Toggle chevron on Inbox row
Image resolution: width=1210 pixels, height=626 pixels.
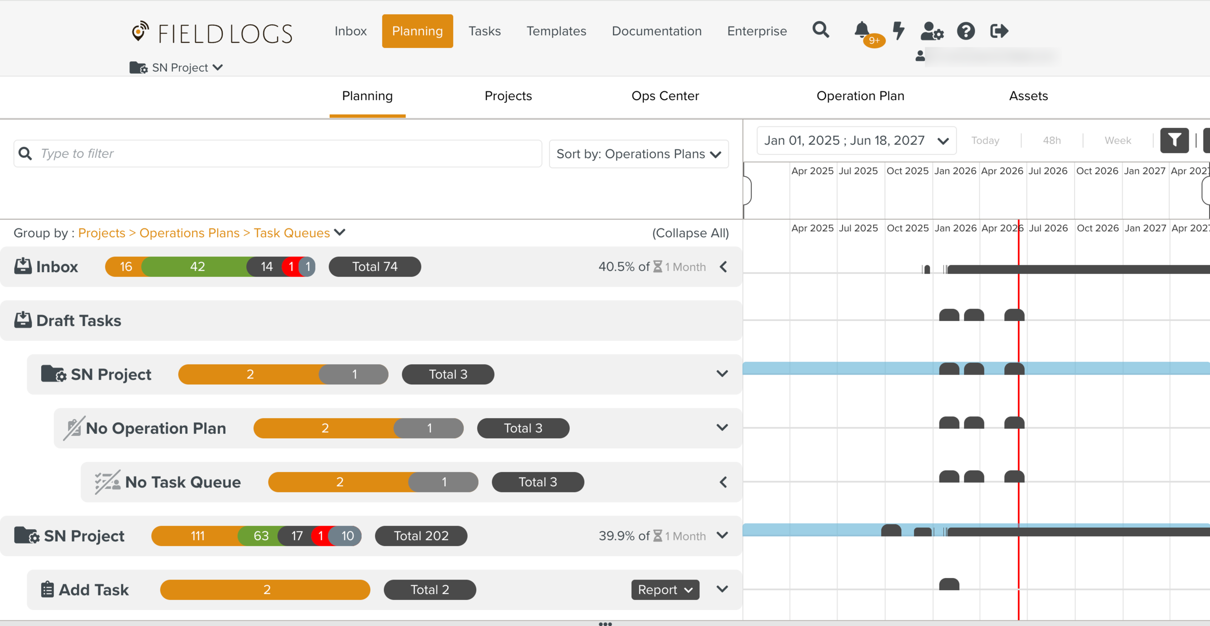[x=723, y=267]
